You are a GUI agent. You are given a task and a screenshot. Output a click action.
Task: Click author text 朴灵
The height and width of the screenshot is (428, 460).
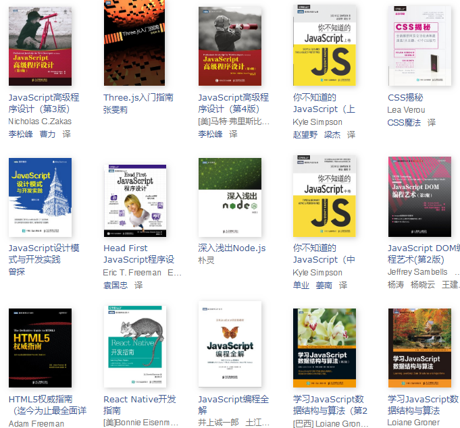[x=206, y=260]
